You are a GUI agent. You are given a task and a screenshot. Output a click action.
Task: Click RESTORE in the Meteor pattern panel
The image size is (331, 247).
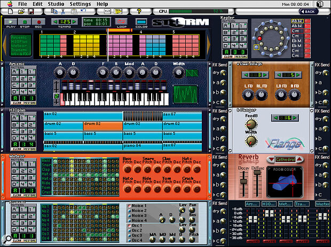(x=29, y=195)
